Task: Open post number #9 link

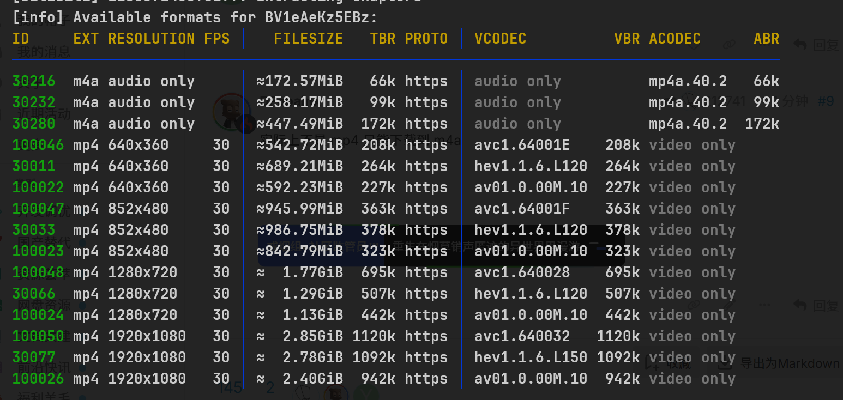Action: tap(826, 101)
